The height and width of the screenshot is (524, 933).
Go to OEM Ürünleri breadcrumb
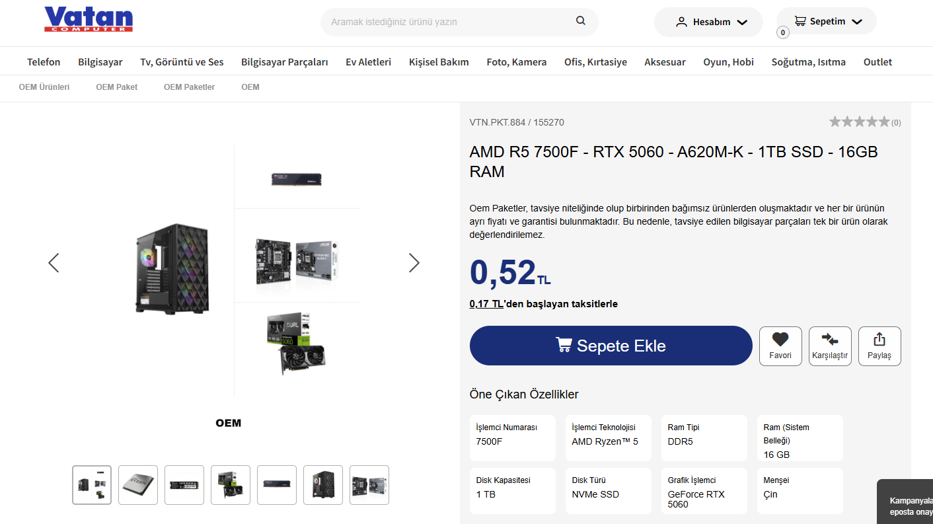pyautogui.click(x=44, y=87)
